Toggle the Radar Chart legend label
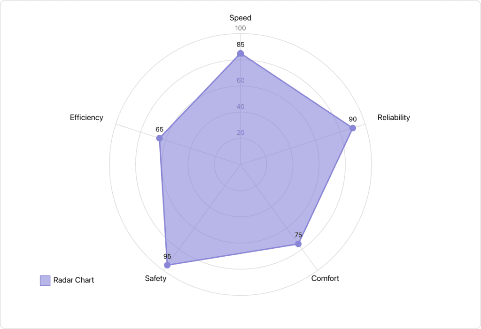Image resolution: width=481 pixels, height=329 pixels. click(74, 280)
